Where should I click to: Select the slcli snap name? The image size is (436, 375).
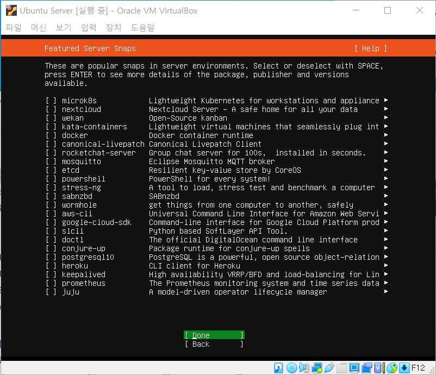72,231
